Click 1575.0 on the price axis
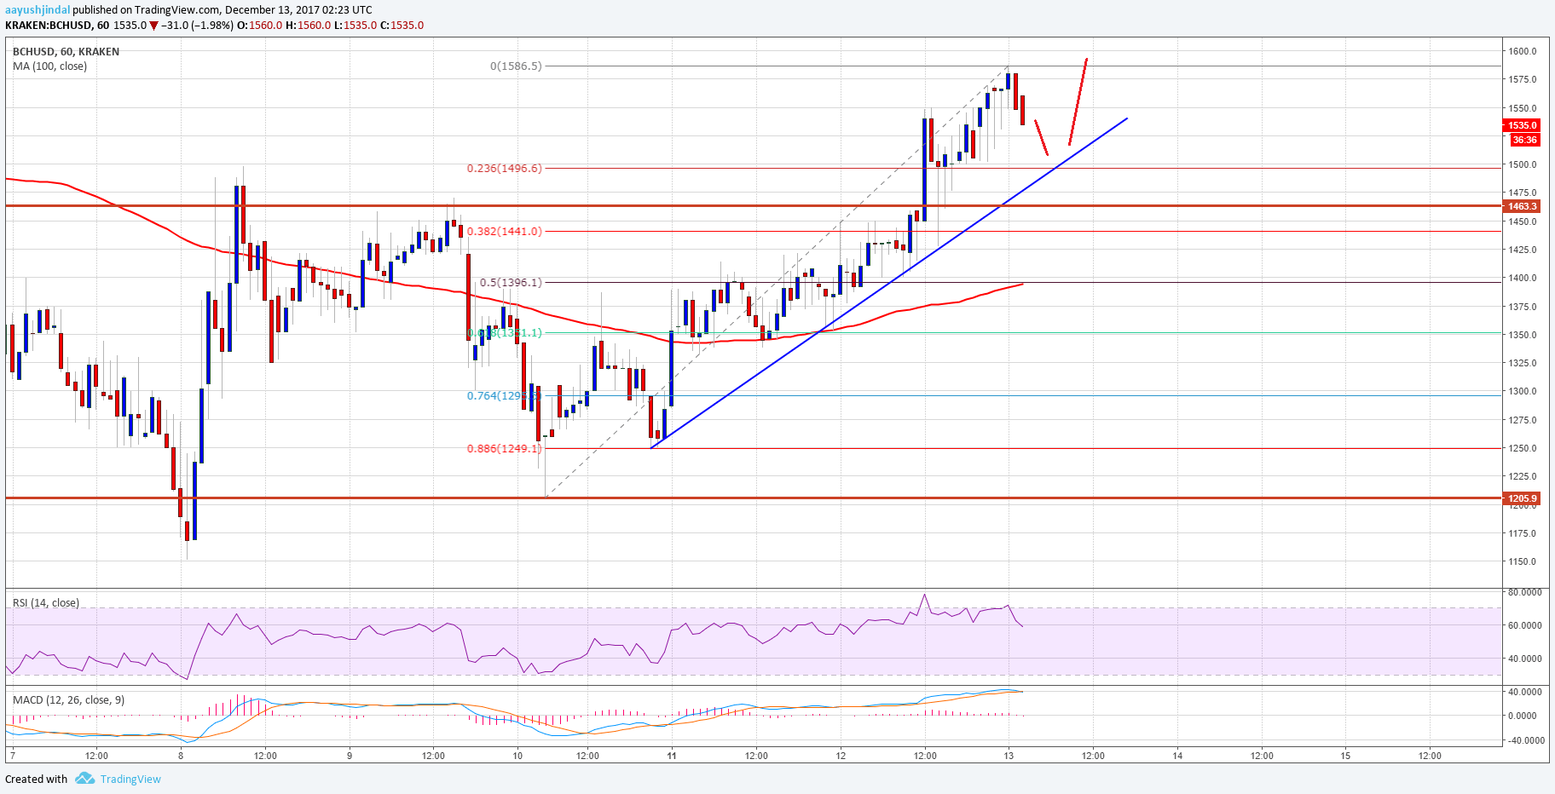 point(1523,79)
